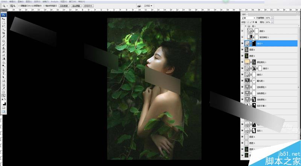Click the foreground/background color swatch
This screenshot has height=166, width=301.
[4, 104]
